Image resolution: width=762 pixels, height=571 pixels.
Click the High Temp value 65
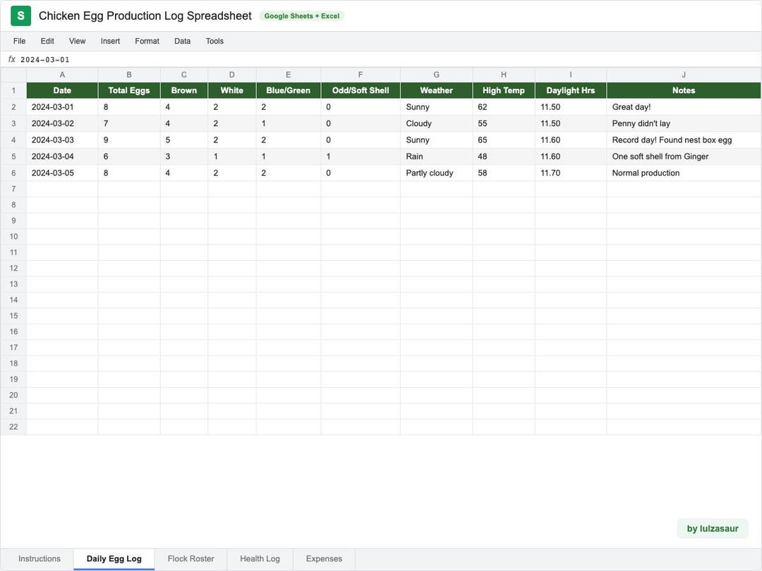pos(504,140)
